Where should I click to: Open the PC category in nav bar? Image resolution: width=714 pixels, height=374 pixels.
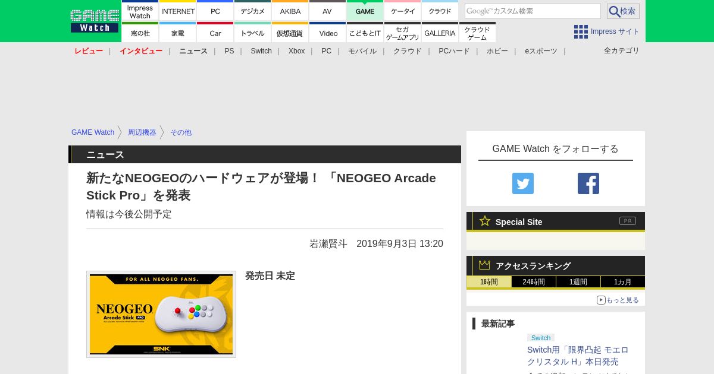[x=327, y=51]
